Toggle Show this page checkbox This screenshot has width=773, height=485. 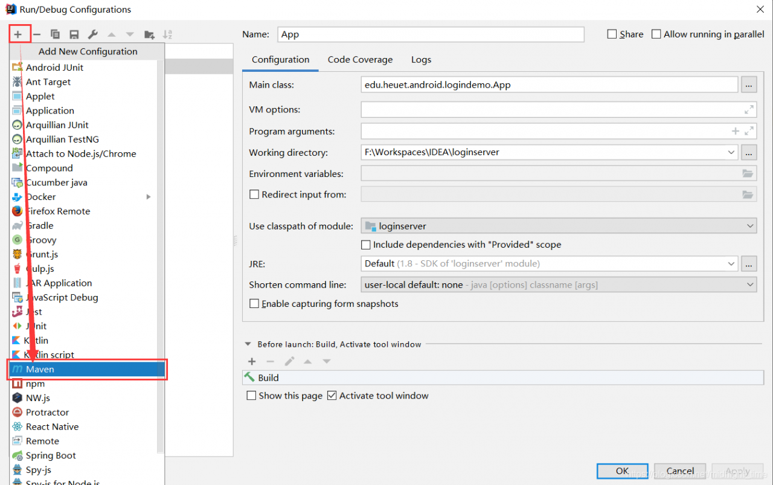(251, 396)
